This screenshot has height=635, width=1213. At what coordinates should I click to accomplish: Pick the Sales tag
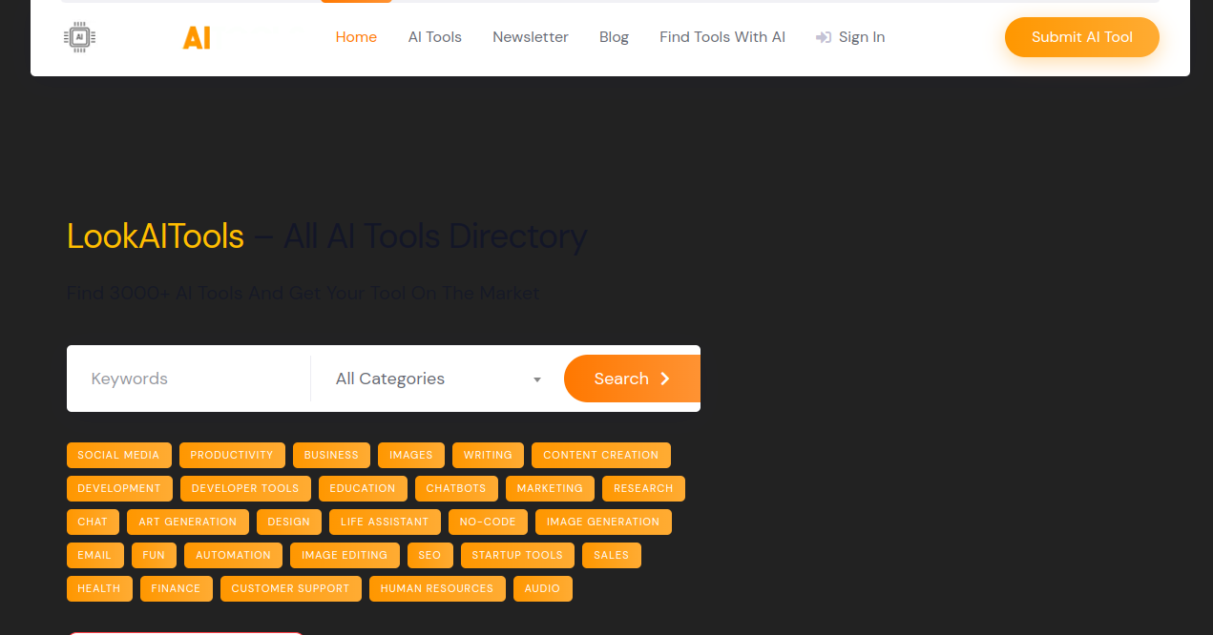click(612, 555)
